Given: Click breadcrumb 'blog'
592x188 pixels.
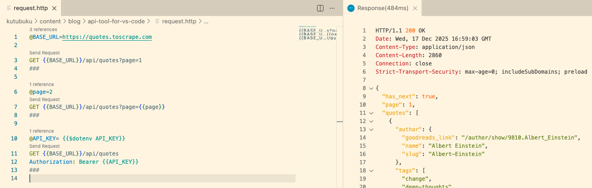Looking at the screenshot, I should pos(74,21).
